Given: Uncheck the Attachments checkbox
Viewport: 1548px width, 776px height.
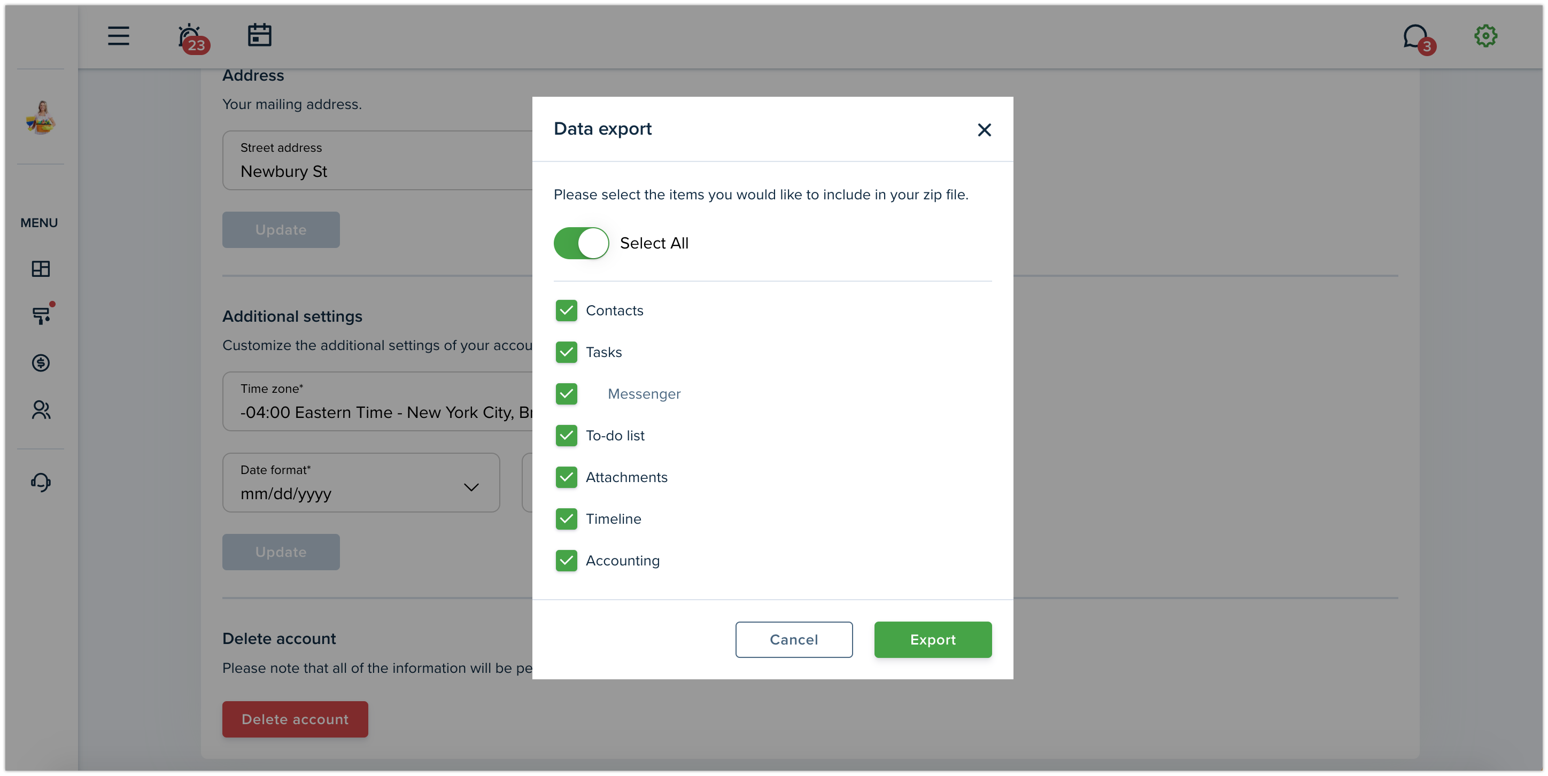Looking at the screenshot, I should coord(566,477).
